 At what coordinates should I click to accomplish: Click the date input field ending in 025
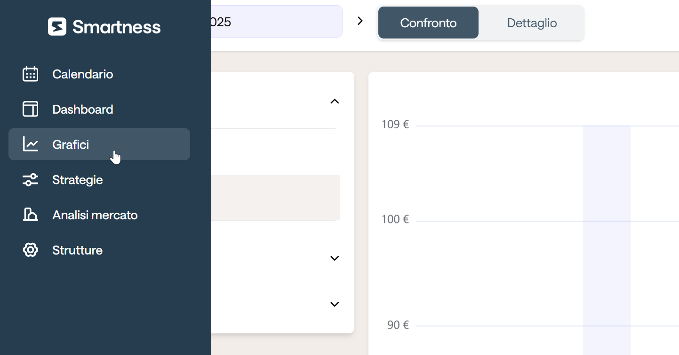277,22
